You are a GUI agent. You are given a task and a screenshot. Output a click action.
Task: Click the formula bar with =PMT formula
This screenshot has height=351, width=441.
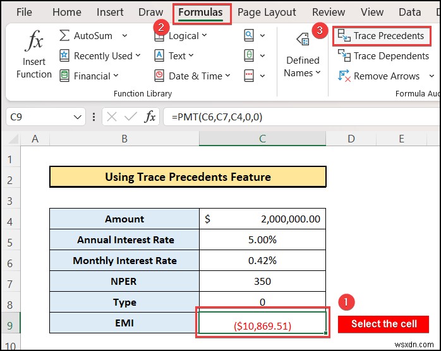tap(302, 117)
